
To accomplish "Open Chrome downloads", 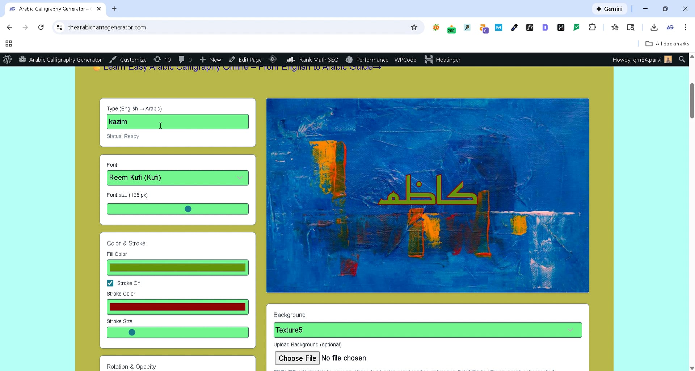I will point(654,27).
